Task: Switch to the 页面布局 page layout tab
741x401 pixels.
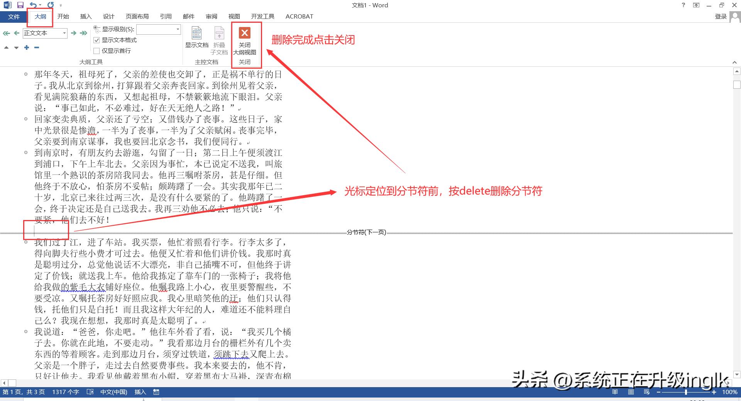Action: point(137,17)
